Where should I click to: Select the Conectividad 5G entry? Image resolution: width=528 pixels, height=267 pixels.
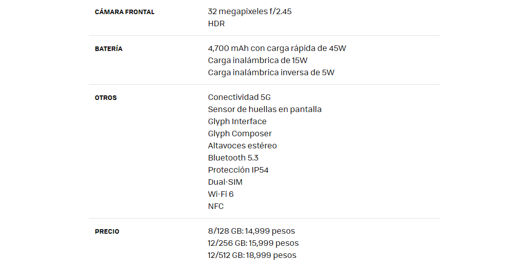point(239,97)
